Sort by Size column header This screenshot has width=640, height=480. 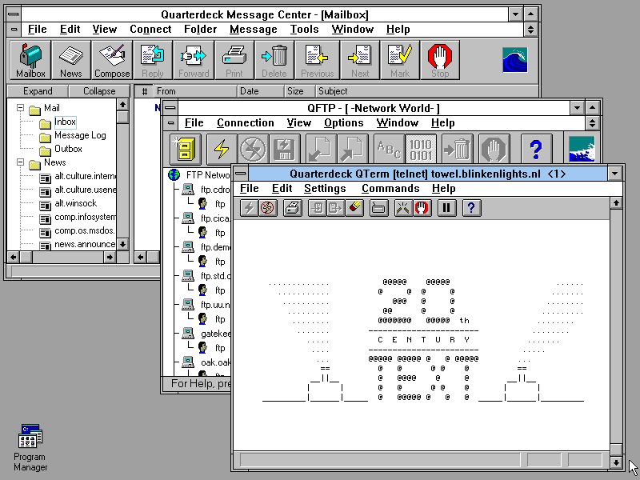(299, 91)
